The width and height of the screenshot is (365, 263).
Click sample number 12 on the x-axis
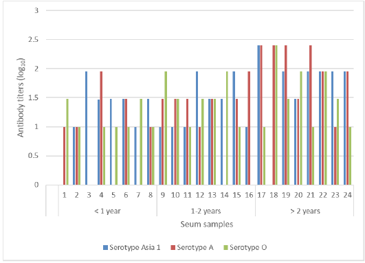(200, 195)
